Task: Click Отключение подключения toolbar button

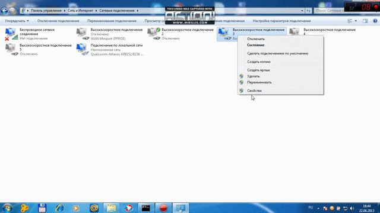Action: 58,21
